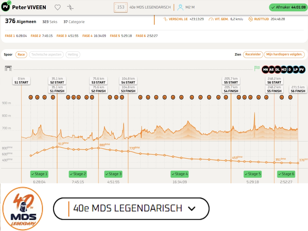Viewport: 308px width, 231px height.
Task: Click the heart favorite icon
Action: point(57,7)
